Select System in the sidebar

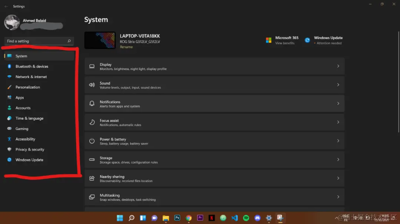(x=39, y=56)
